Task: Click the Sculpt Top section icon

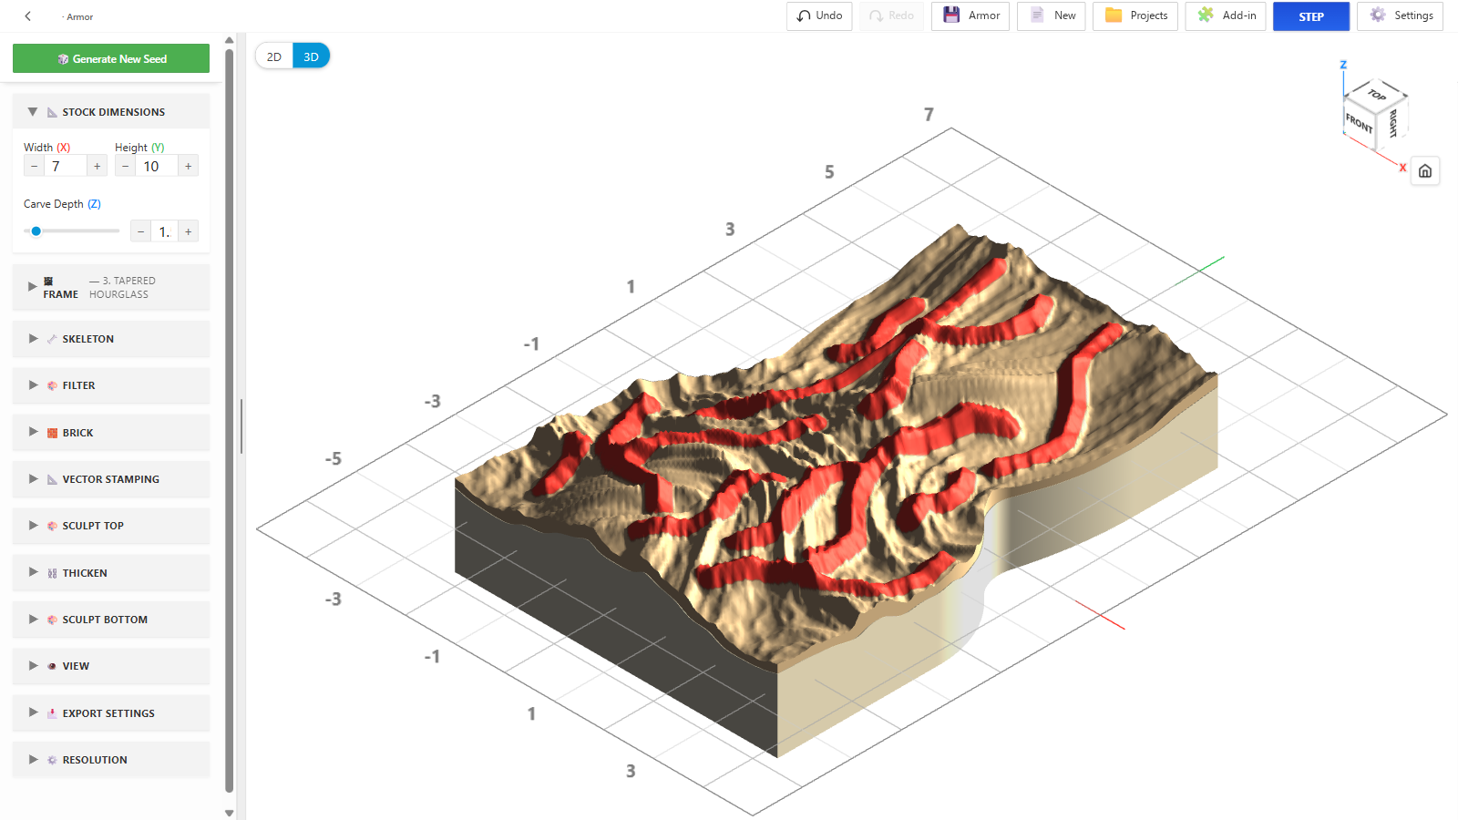Action: 52,526
